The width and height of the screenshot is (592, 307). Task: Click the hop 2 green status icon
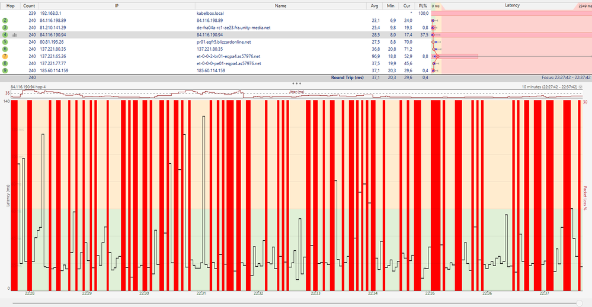click(5, 21)
